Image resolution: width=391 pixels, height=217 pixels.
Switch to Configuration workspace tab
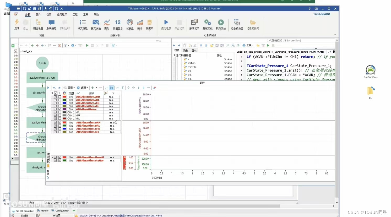(61, 211)
